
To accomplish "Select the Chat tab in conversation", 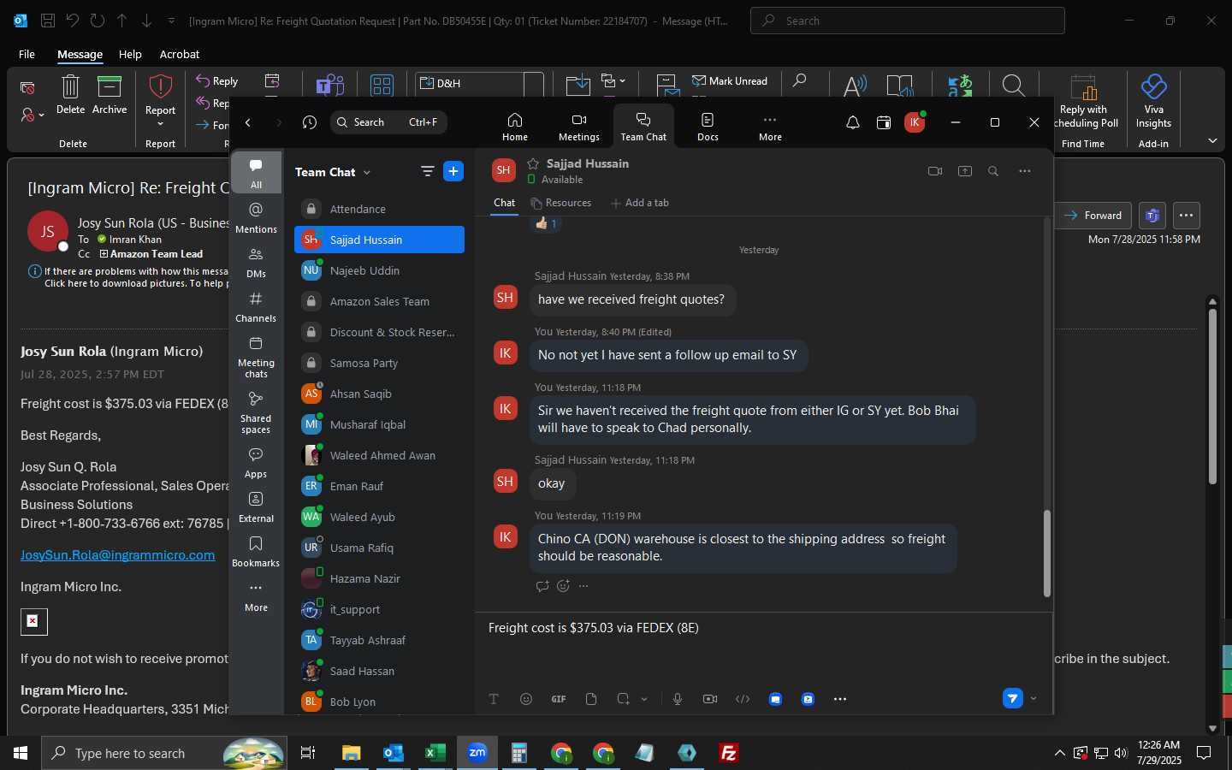I will pos(505,203).
